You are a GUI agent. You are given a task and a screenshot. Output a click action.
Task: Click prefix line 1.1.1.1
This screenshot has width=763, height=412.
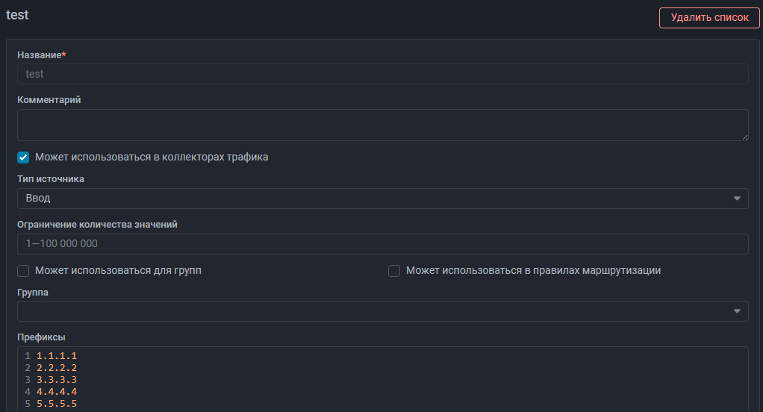(57, 356)
